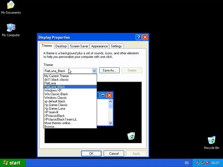The width and height of the screenshot is (223, 167).
Task: Click the Help question mark button
Action: point(139,37)
